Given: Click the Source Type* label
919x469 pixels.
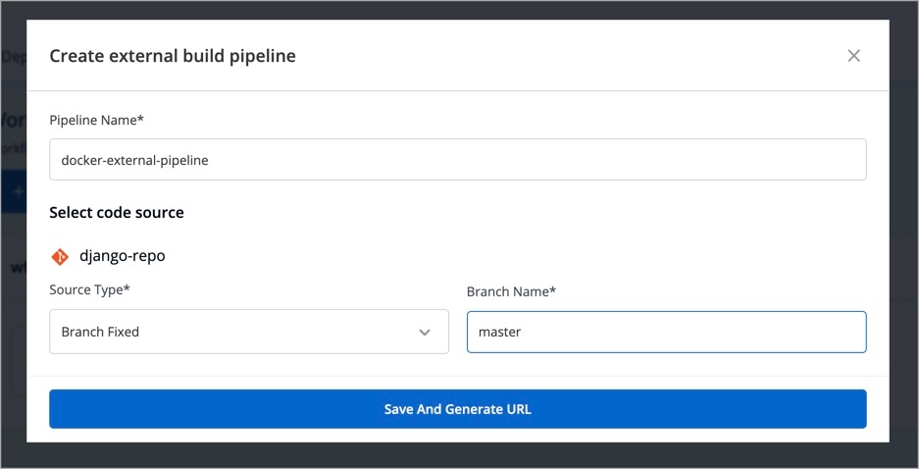Looking at the screenshot, I should [x=89, y=289].
